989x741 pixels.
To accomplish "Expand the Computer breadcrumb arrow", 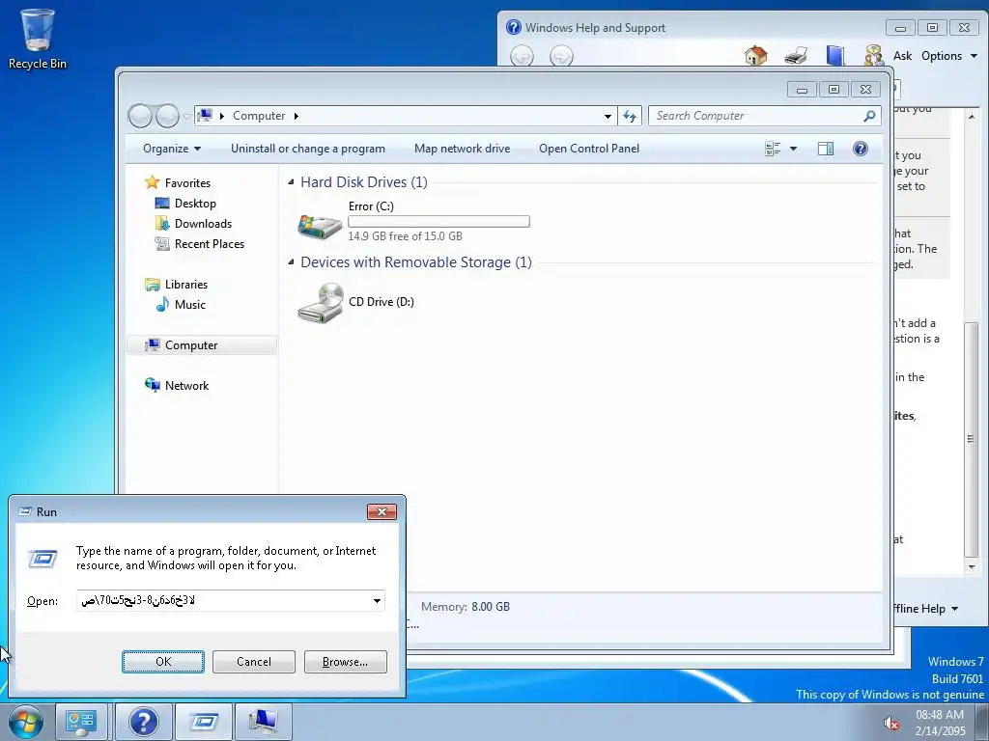I will click(296, 116).
